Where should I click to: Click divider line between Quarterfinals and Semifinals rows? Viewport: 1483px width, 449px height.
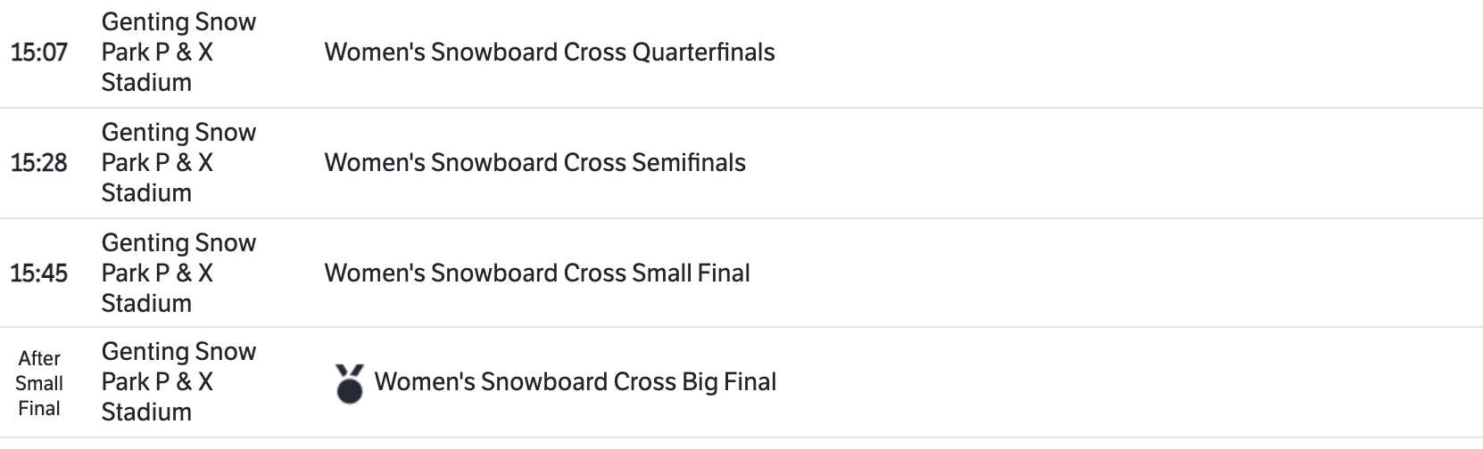tap(741, 108)
